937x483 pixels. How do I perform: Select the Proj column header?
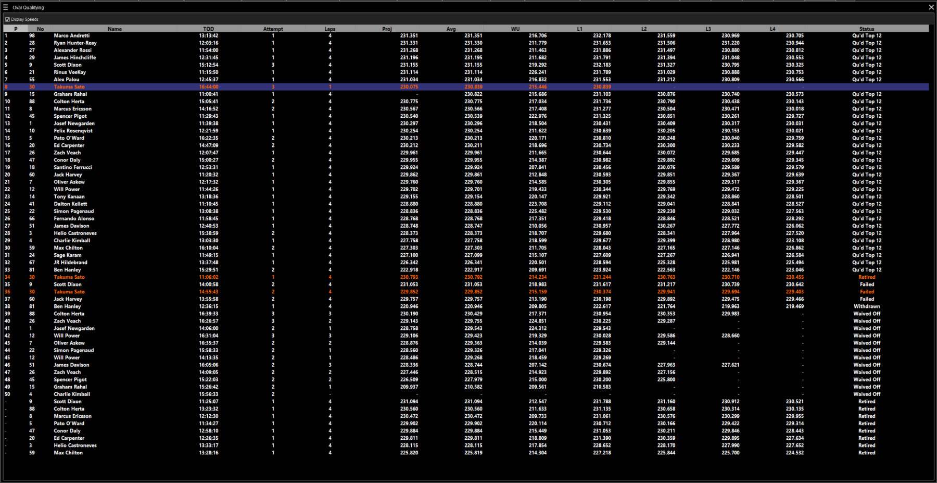pos(387,29)
